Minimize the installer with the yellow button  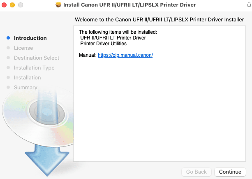pos(12,5)
